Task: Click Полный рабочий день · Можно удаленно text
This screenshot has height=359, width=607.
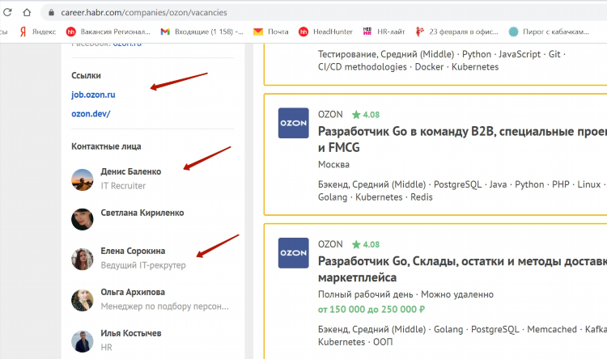Action: coord(405,294)
